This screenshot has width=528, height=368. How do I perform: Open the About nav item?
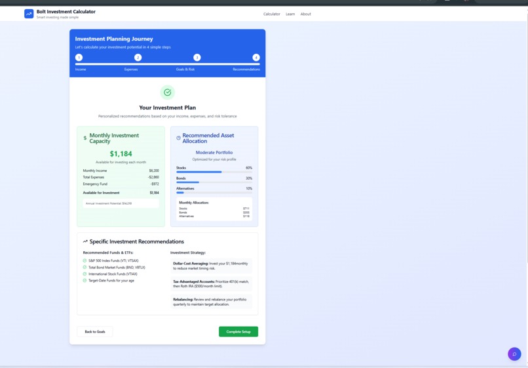coord(306,14)
